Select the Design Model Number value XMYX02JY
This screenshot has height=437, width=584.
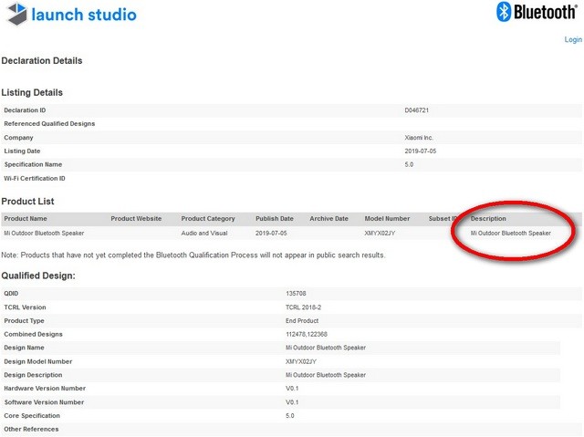301,361
